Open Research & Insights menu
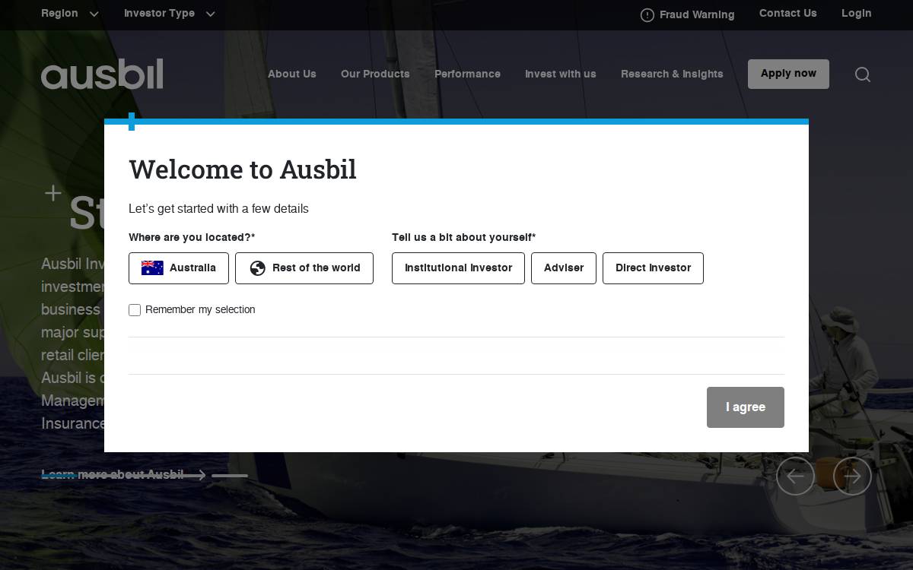 click(x=672, y=74)
